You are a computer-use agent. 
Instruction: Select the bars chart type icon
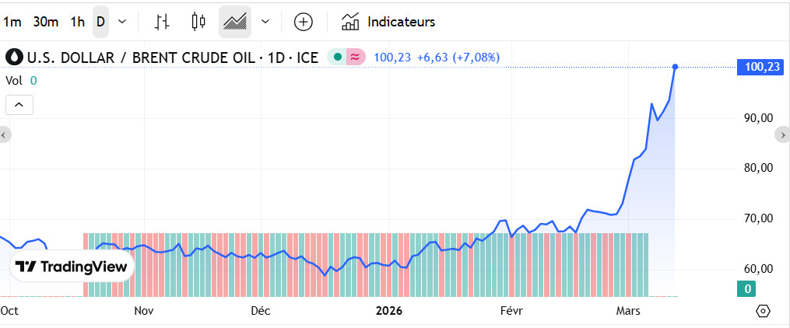coord(162,22)
